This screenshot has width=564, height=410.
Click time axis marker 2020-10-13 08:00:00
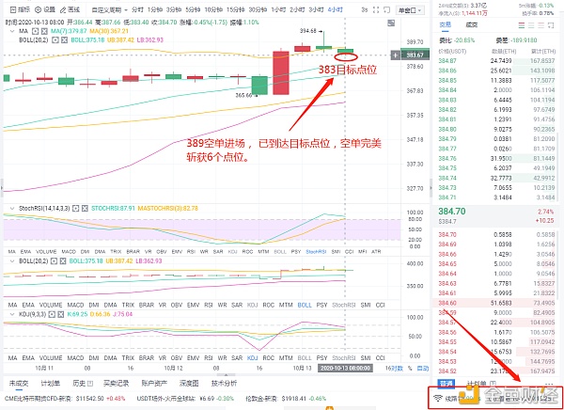point(345,369)
